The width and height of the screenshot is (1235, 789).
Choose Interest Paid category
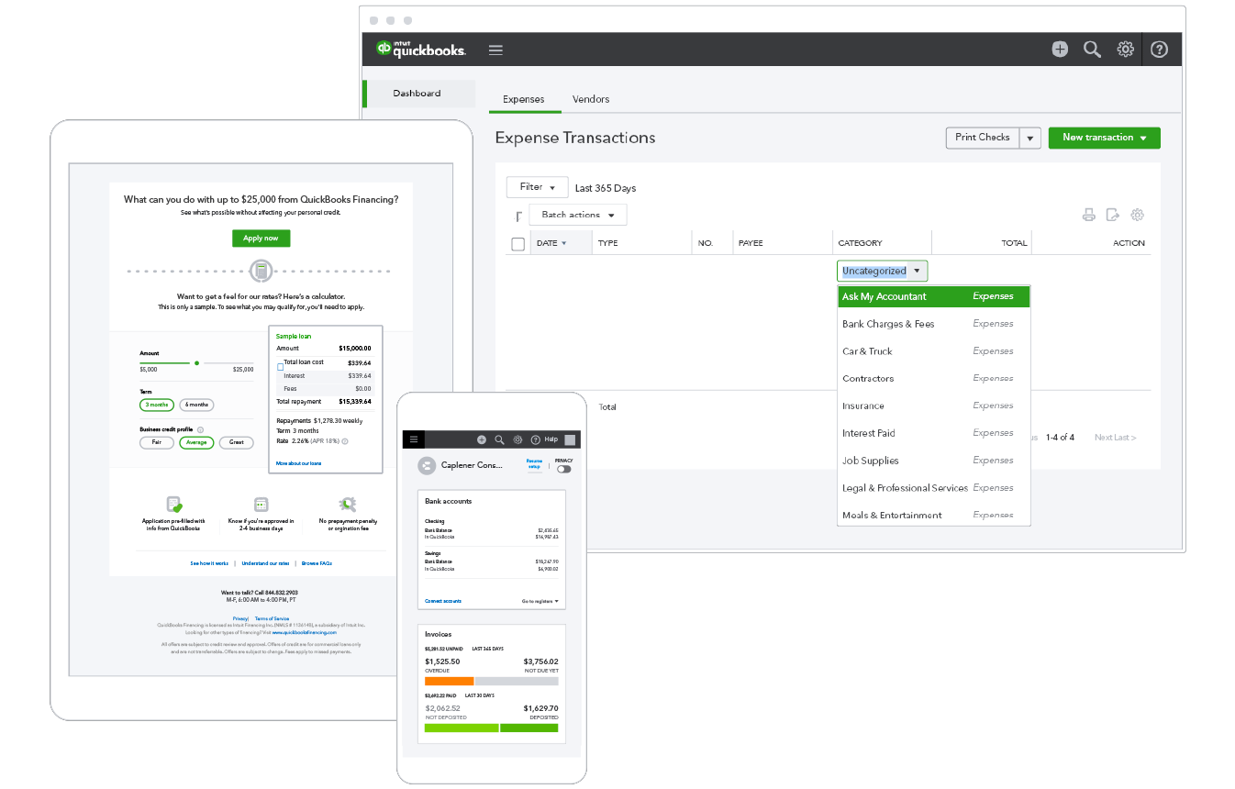point(934,433)
